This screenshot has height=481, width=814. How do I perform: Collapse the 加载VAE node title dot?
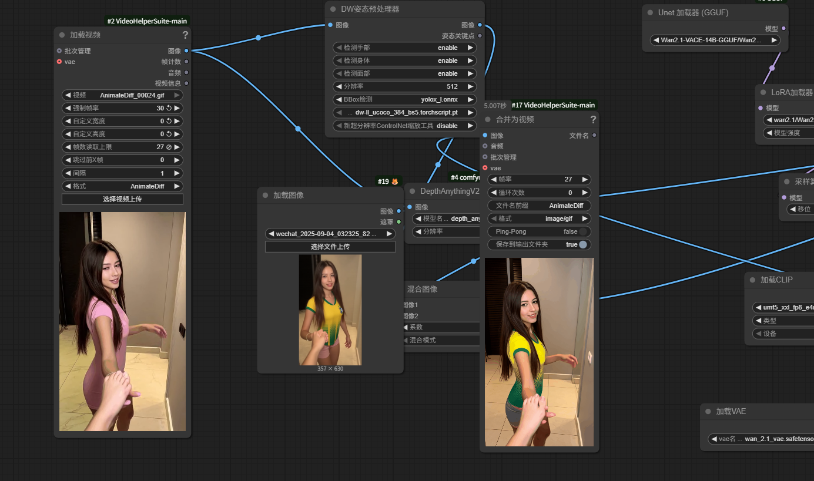(x=708, y=411)
